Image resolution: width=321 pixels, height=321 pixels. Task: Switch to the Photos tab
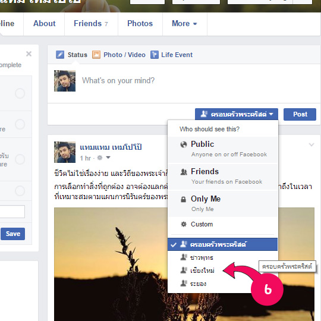pyautogui.click(x=140, y=24)
